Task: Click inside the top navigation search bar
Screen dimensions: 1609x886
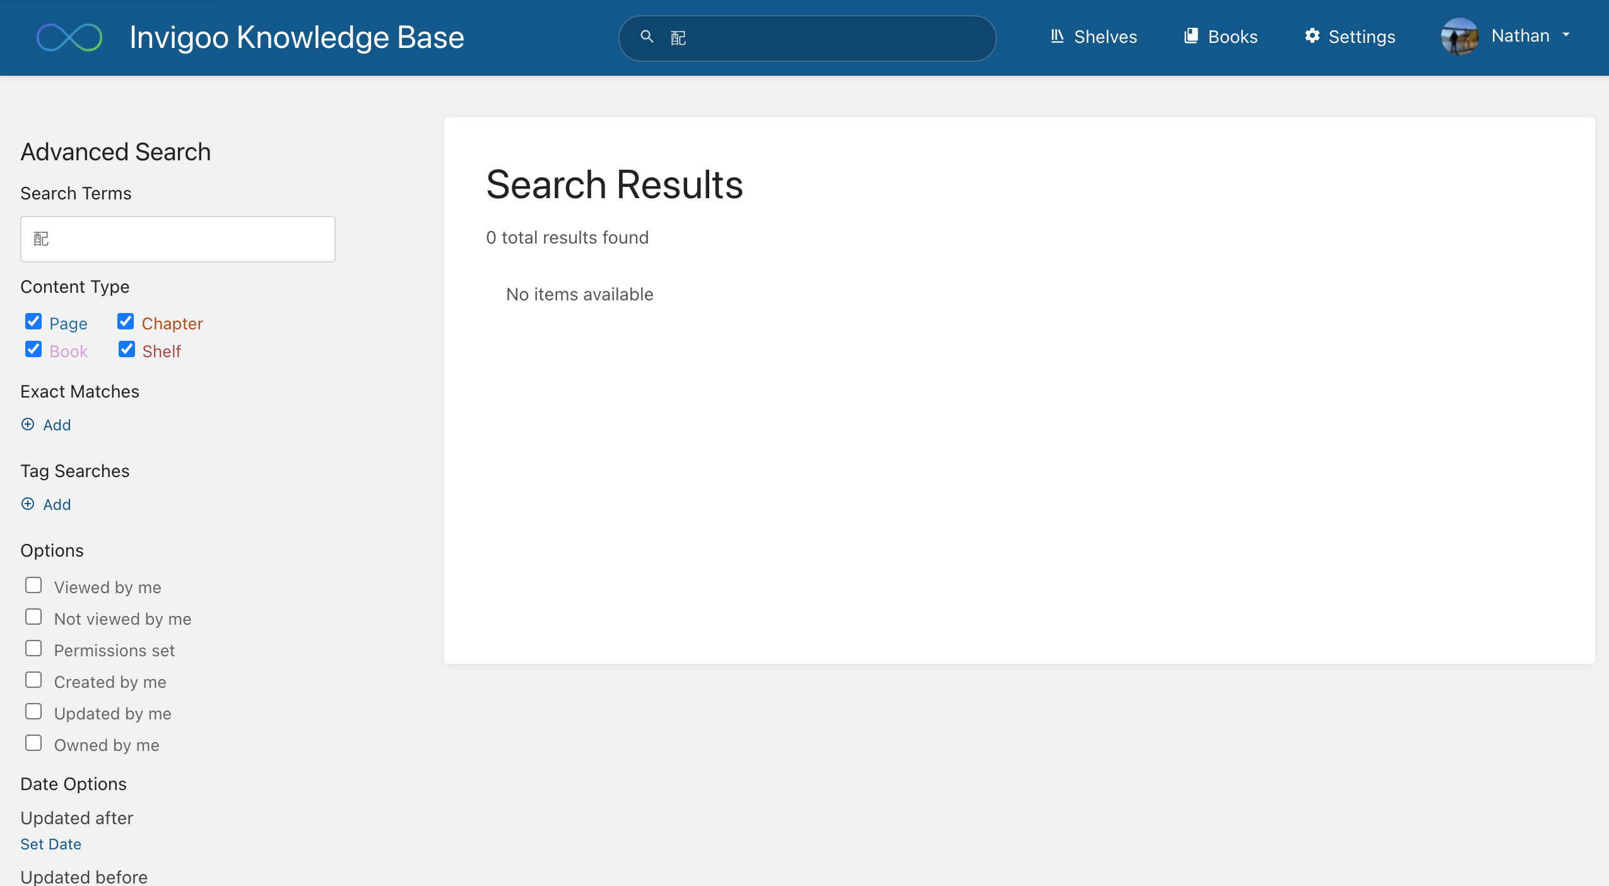Action: (x=807, y=37)
